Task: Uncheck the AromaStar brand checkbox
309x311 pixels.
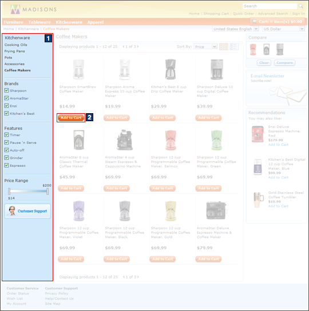Action: pos(6,98)
